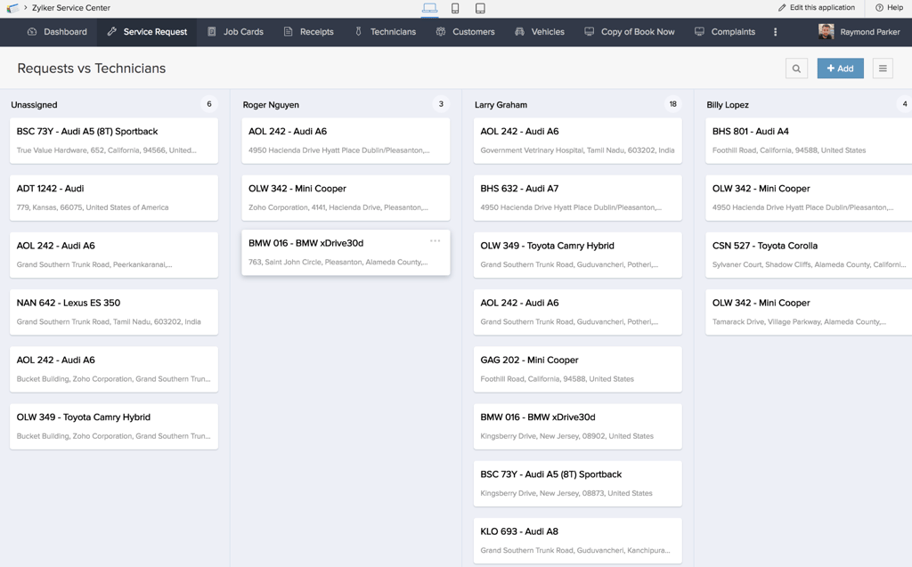
Task: Click the hamburger view options icon
Action: [884, 68]
